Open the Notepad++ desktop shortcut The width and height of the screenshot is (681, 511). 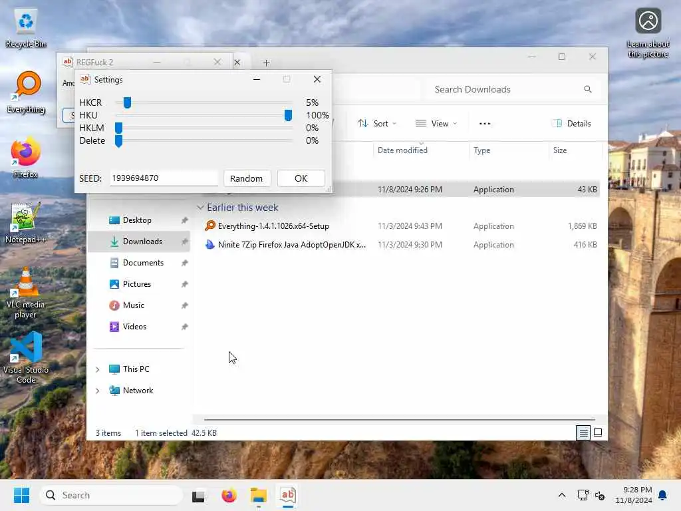(x=26, y=222)
